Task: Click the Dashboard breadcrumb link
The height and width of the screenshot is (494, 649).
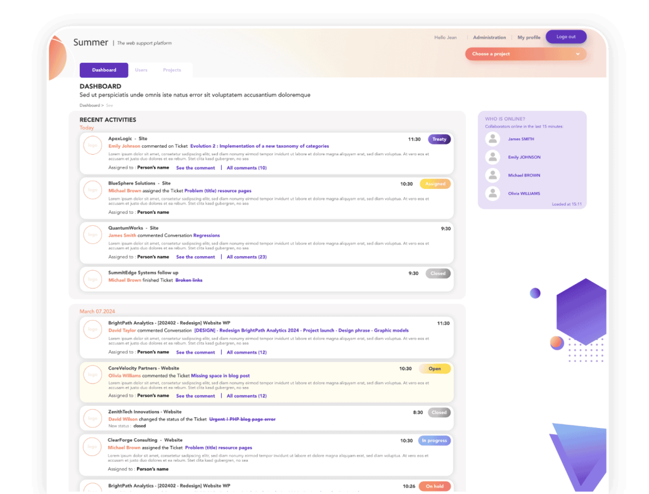Action: click(x=89, y=105)
